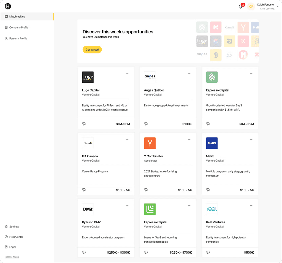
Task: Click the green Espresso Capital logo
Action: (150, 209)
